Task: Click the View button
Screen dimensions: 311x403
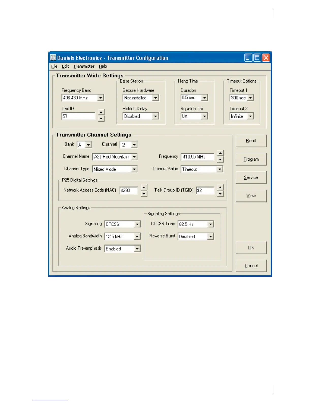Action: pyautogui.click(x=251, y=196)
